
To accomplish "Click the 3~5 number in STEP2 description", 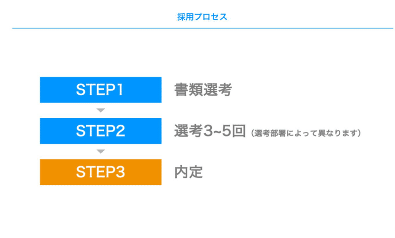I will coord(217,131).
